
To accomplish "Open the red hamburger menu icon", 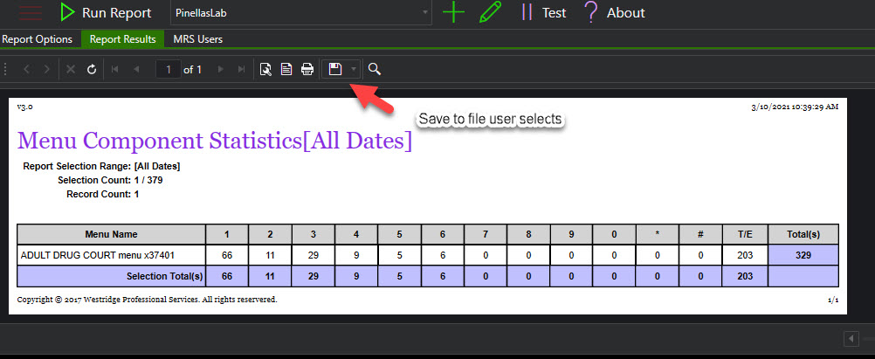I will tap(31, 13).
